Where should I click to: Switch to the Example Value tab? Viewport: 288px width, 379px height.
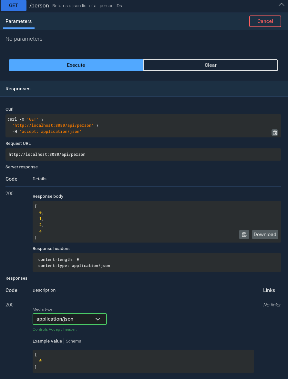point(47,341)
